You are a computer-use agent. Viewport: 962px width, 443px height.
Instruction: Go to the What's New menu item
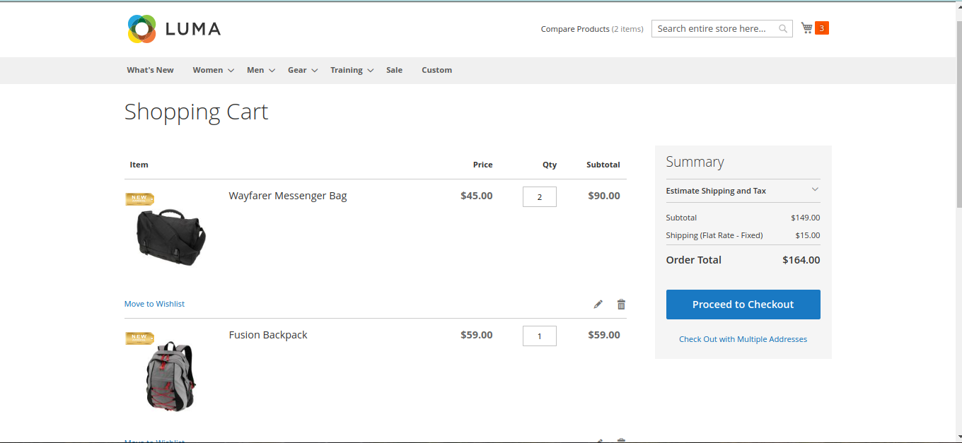[x=150, y=70]
